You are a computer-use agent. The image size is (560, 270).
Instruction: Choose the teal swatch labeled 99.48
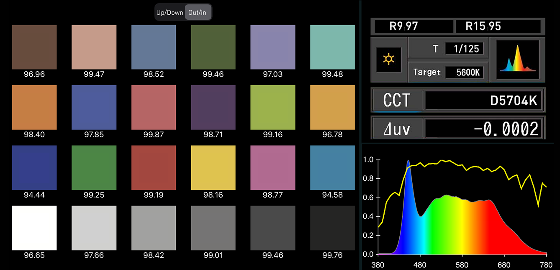pos(332,47)
